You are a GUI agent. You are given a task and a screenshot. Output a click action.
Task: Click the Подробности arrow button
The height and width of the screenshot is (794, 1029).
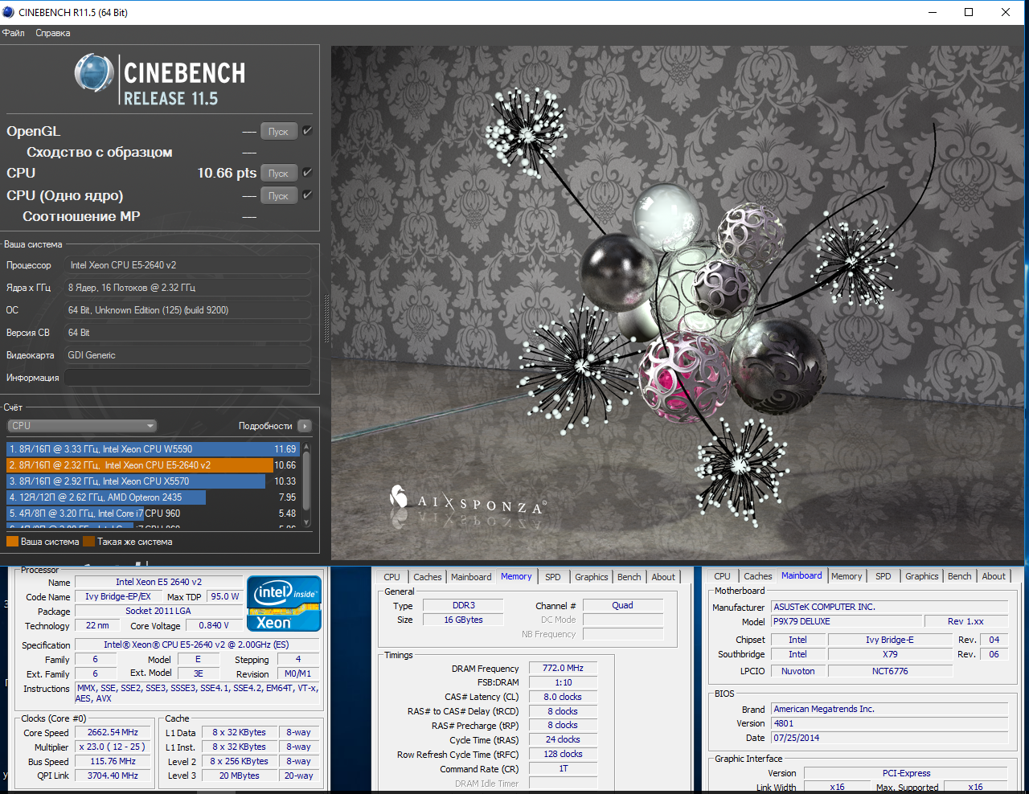(x=305, y=426)
